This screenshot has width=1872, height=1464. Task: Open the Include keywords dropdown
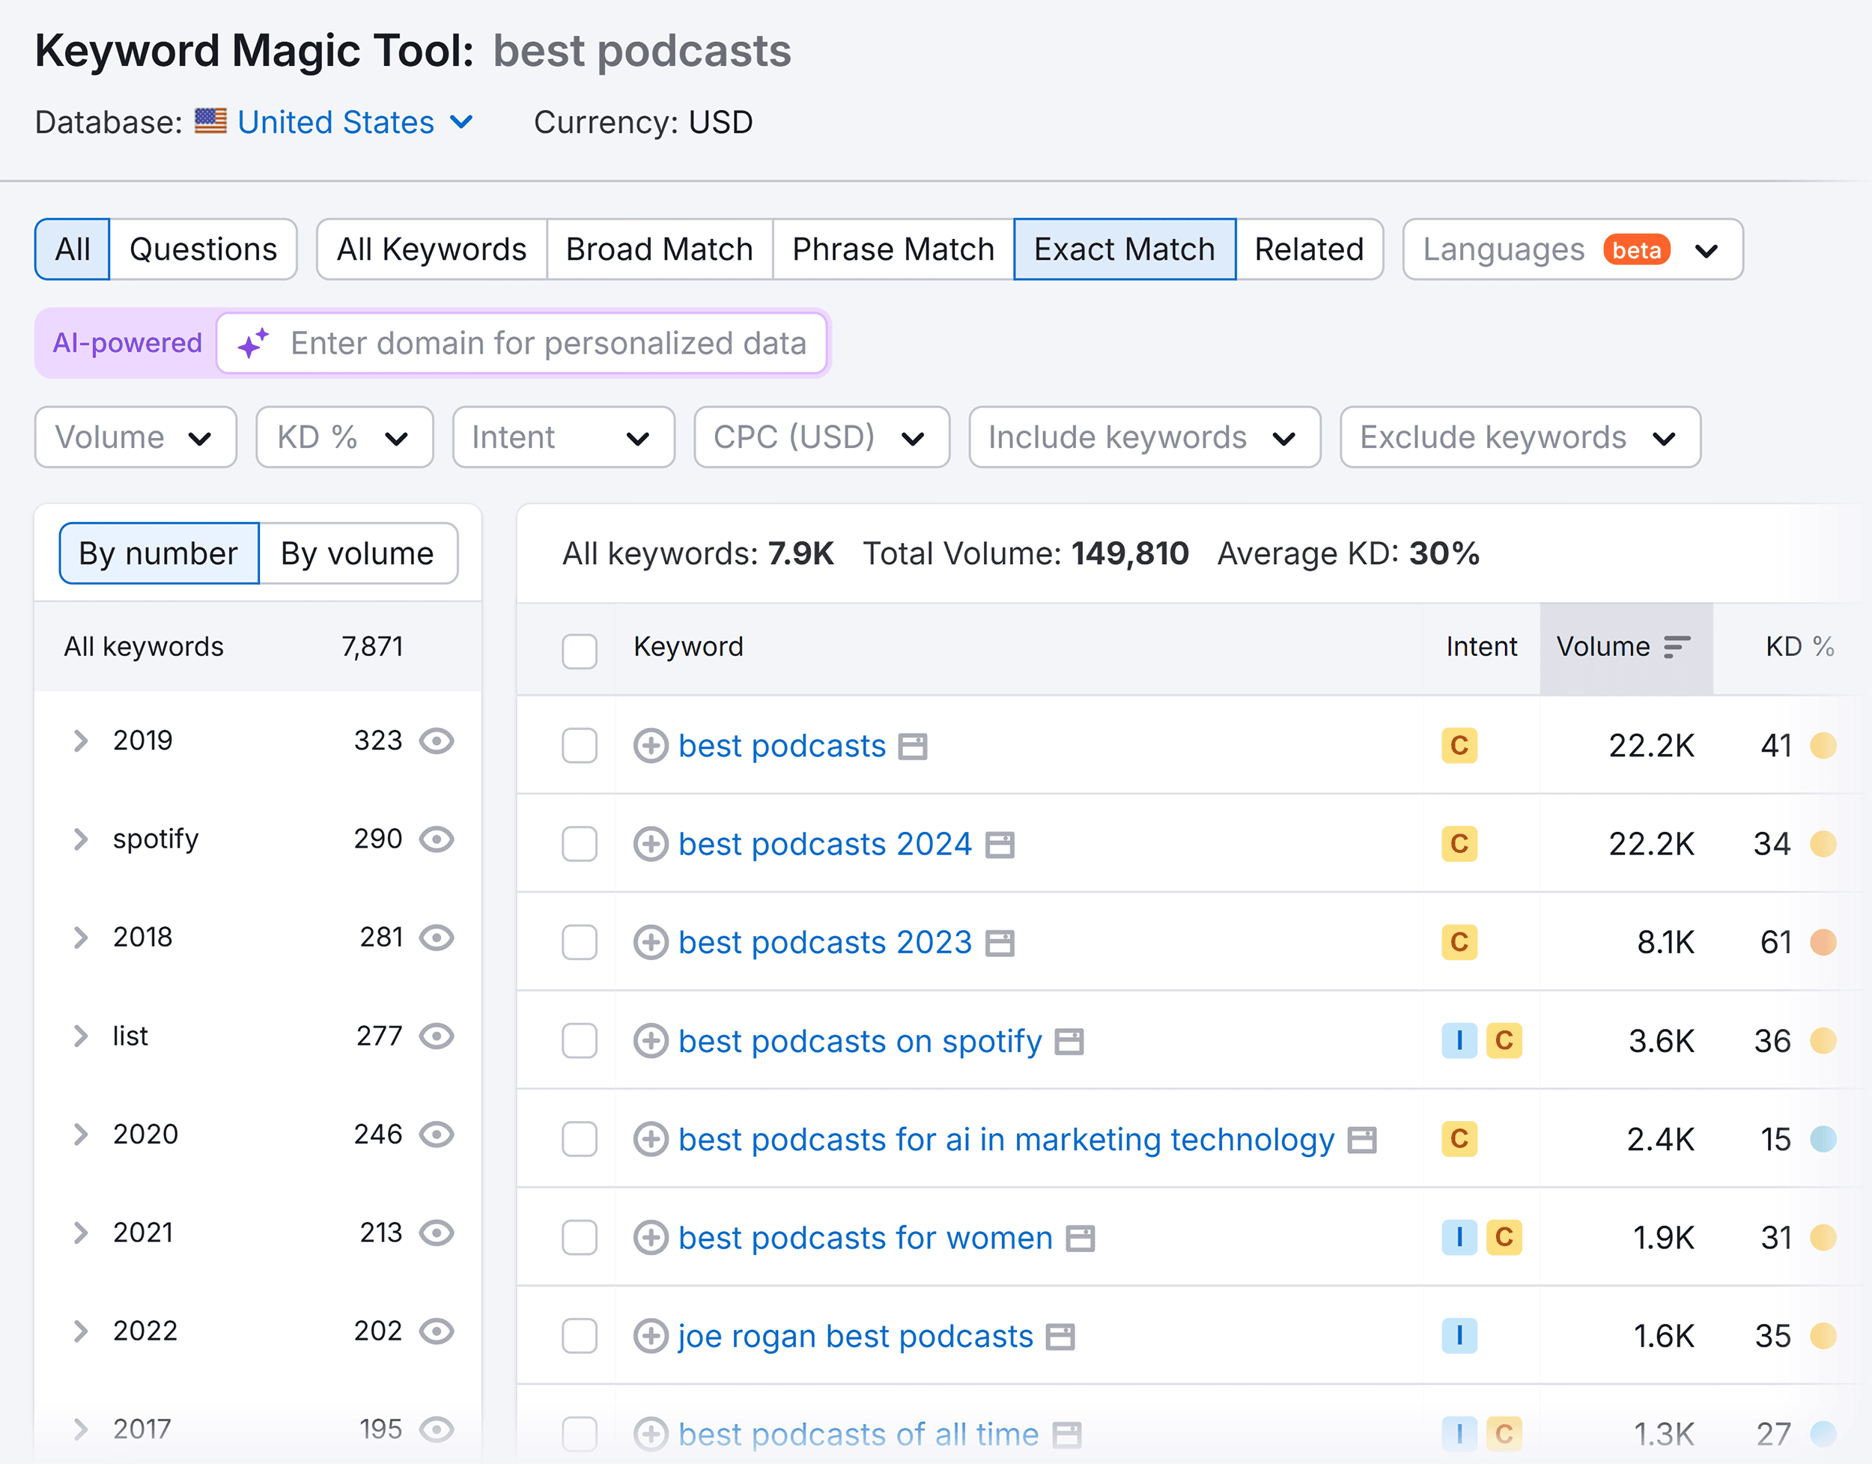pyautogui.click(x=1144, y=437)
